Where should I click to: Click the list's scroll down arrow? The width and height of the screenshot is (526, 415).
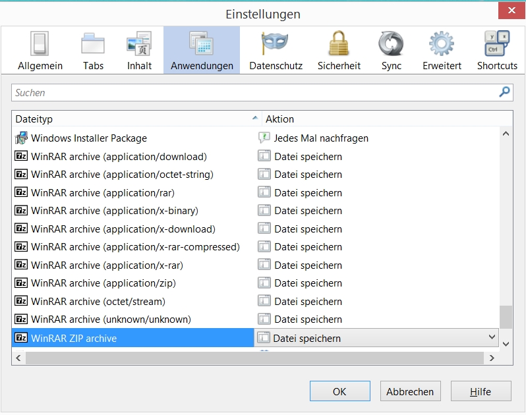tap(506, 344)
